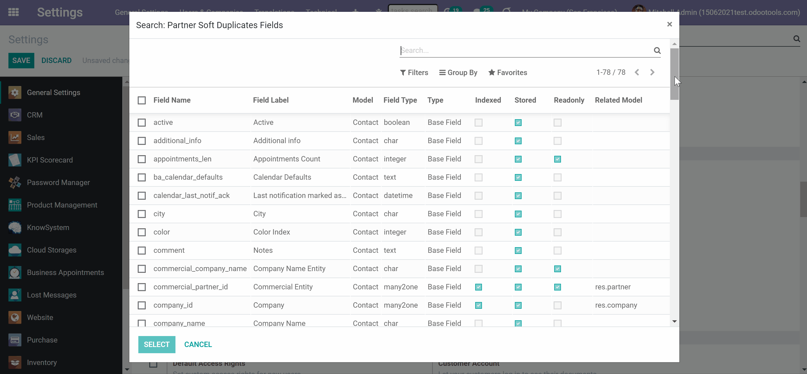Click the Inventory box icon
807x374 pixels.
point(15,363)
